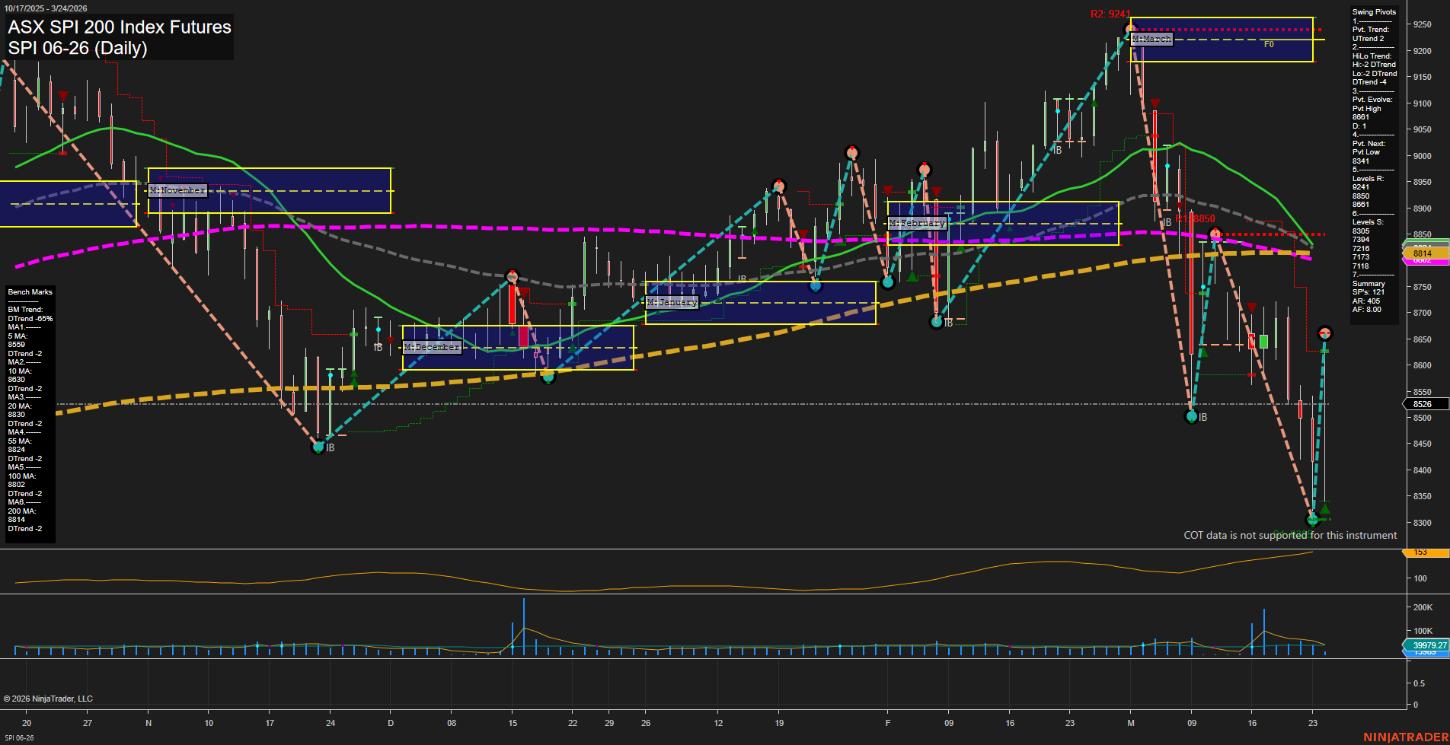
Task: Click the red R2: 9241 resistance label
Action: point(1109,13)
